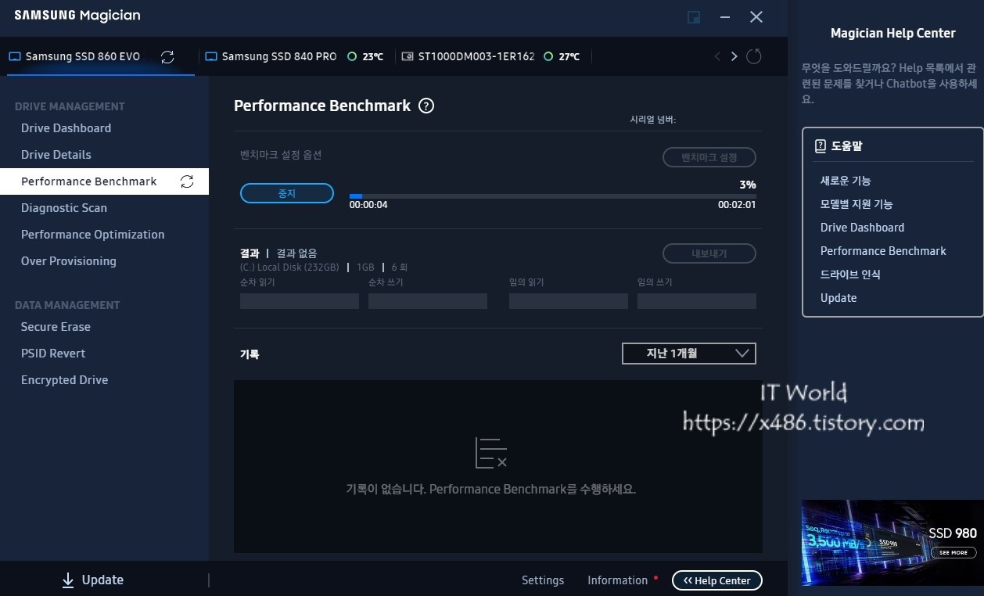Open Performance Benchmark help topic
Image resolution: width=984 pixels, height=596 pixels.
pyautogui.click(x=883, y=251)
